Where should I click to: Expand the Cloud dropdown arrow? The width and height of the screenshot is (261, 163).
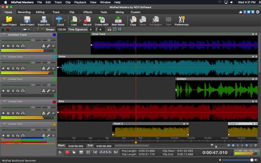tap(65, 20)
